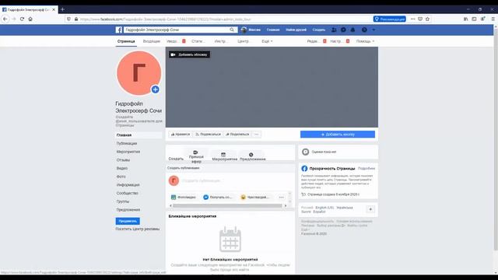Select Публикации in left sidebar
Viewport: 498px width, 280px height.
127,143
